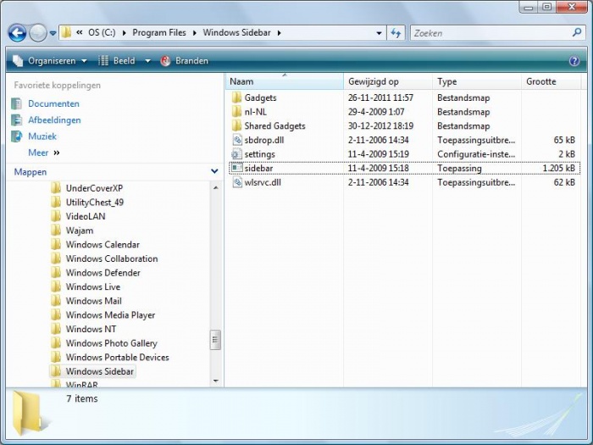The image size is (593, 445).
Task: Sort by the Naam column header
Action: coord(285,81)
